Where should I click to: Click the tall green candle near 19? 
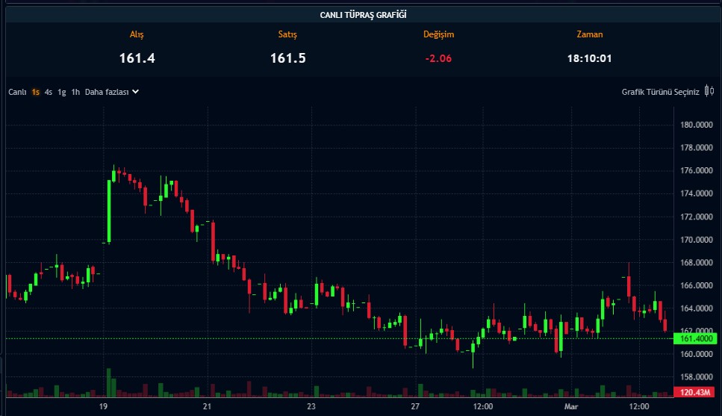[x=109, y=211]
